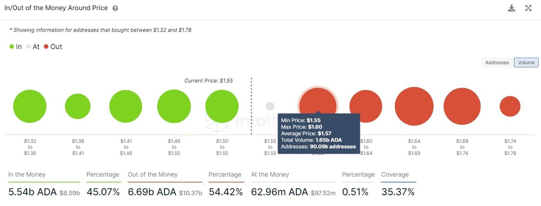Screen dimensions: 541x206
Task: Click green bubble for $1.50 to $1.55
Action: (222, 106)
